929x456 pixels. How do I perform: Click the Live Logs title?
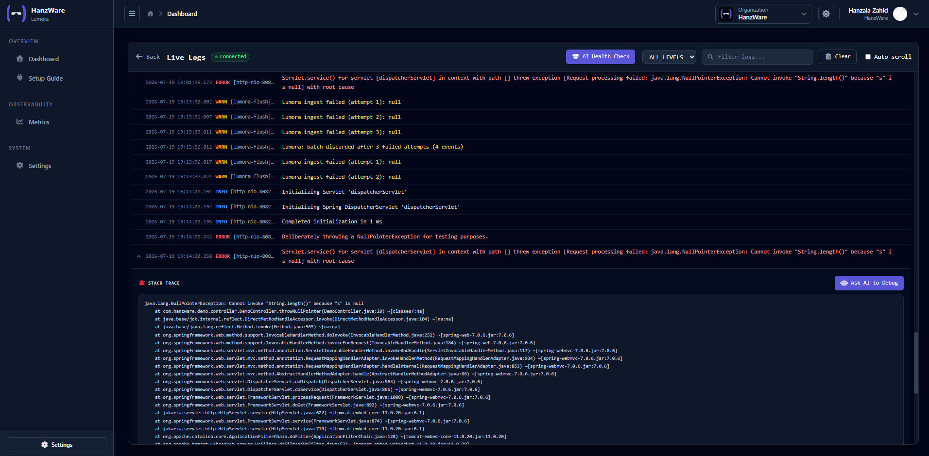pos(186,57)
